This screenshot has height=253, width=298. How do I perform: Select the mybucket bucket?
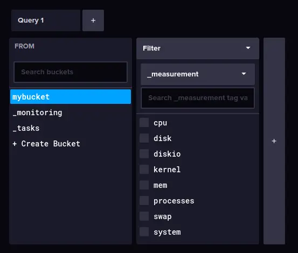pos(71,97)
